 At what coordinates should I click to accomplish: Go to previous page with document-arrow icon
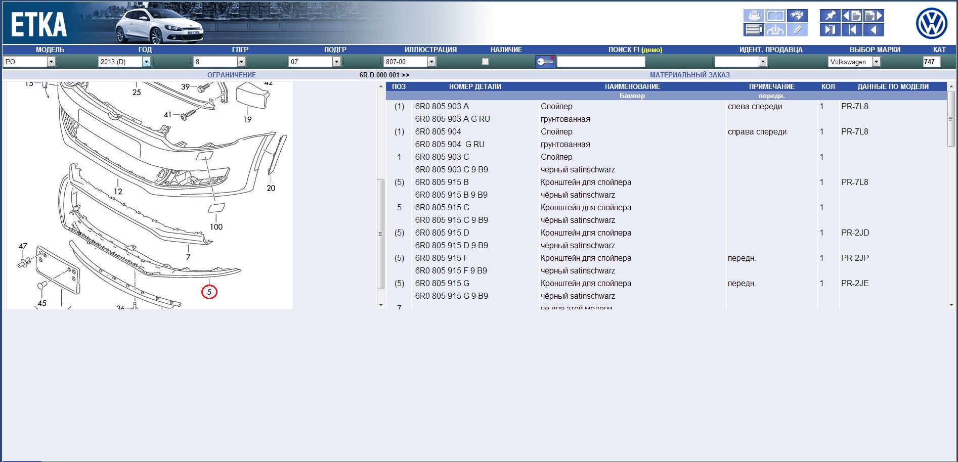pos(852,16)
